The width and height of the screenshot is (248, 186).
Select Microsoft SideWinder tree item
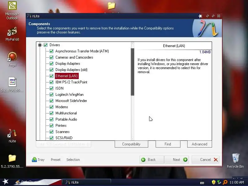[71, 101]
